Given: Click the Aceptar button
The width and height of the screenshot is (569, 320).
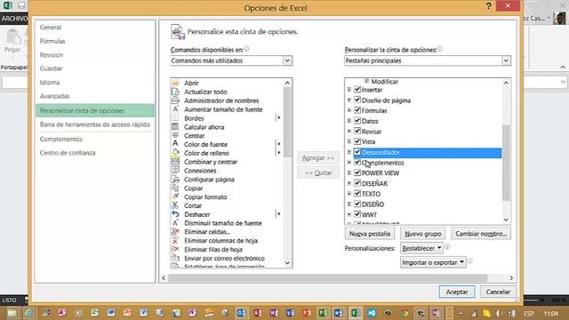Looking at the screenshot, I should click(457, 292).
